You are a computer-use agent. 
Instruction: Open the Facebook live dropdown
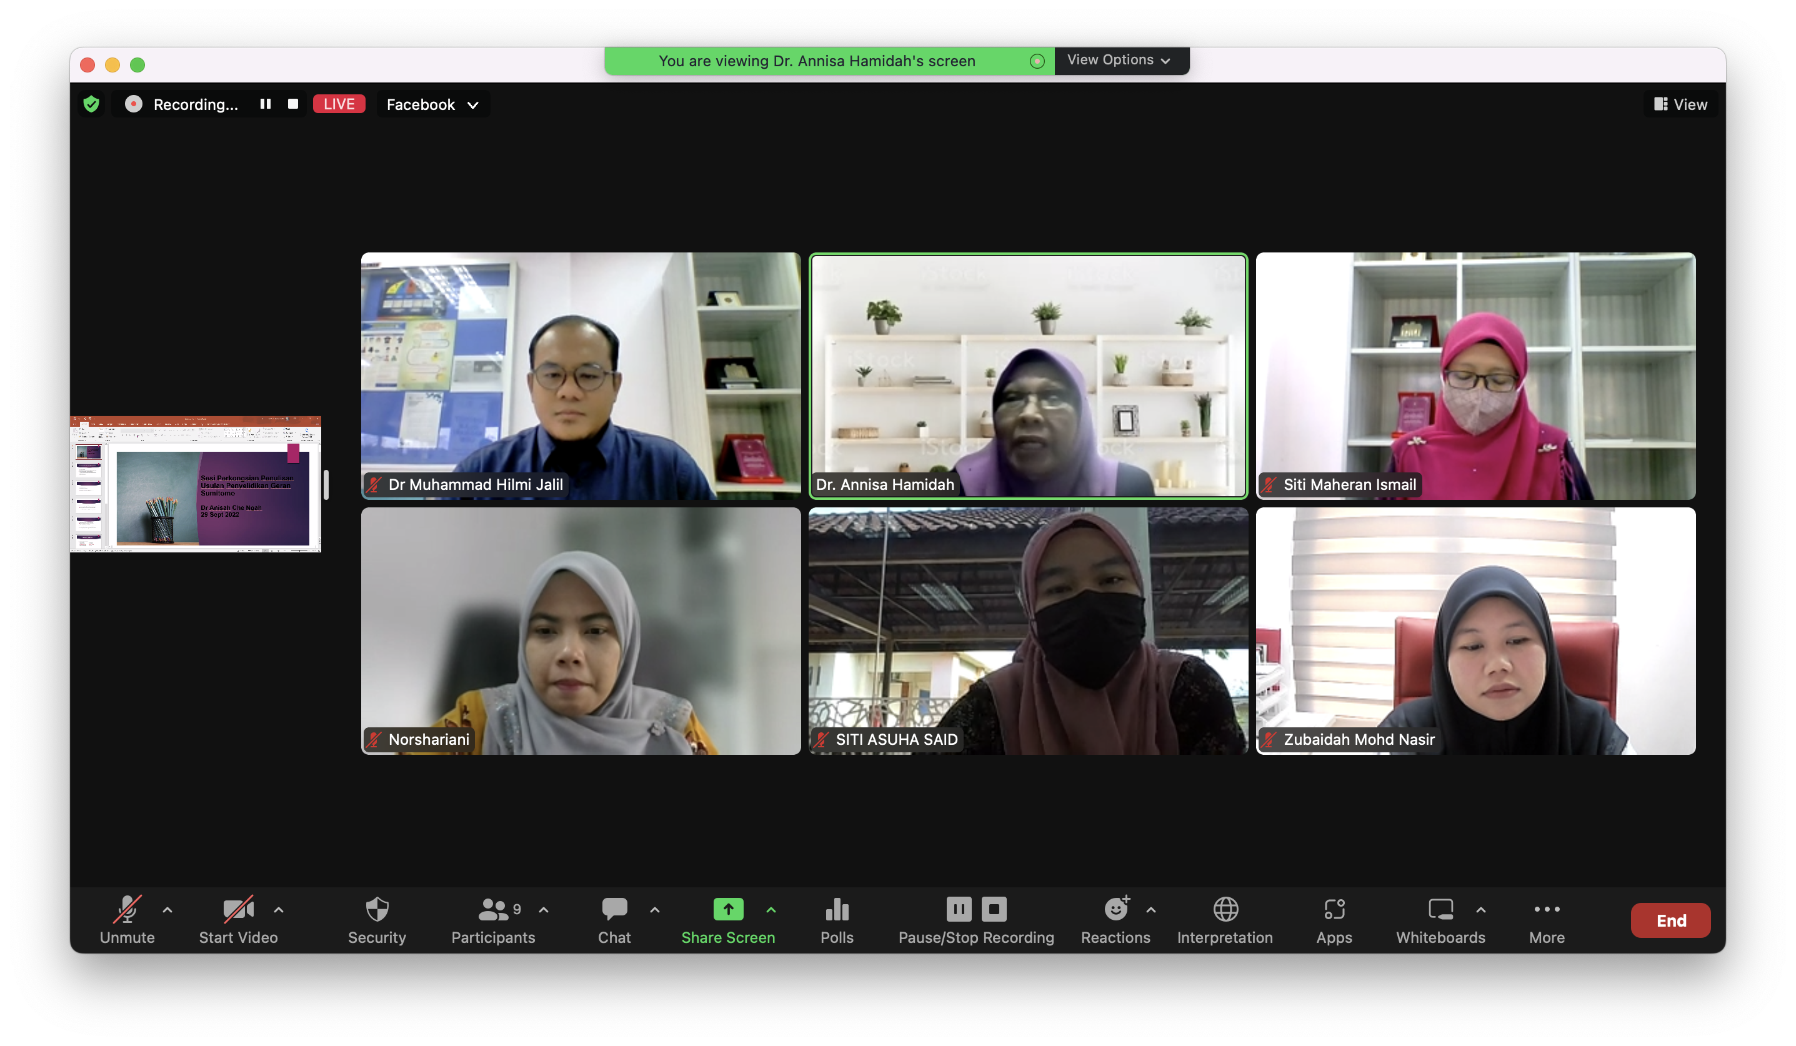tap(432, 105)
